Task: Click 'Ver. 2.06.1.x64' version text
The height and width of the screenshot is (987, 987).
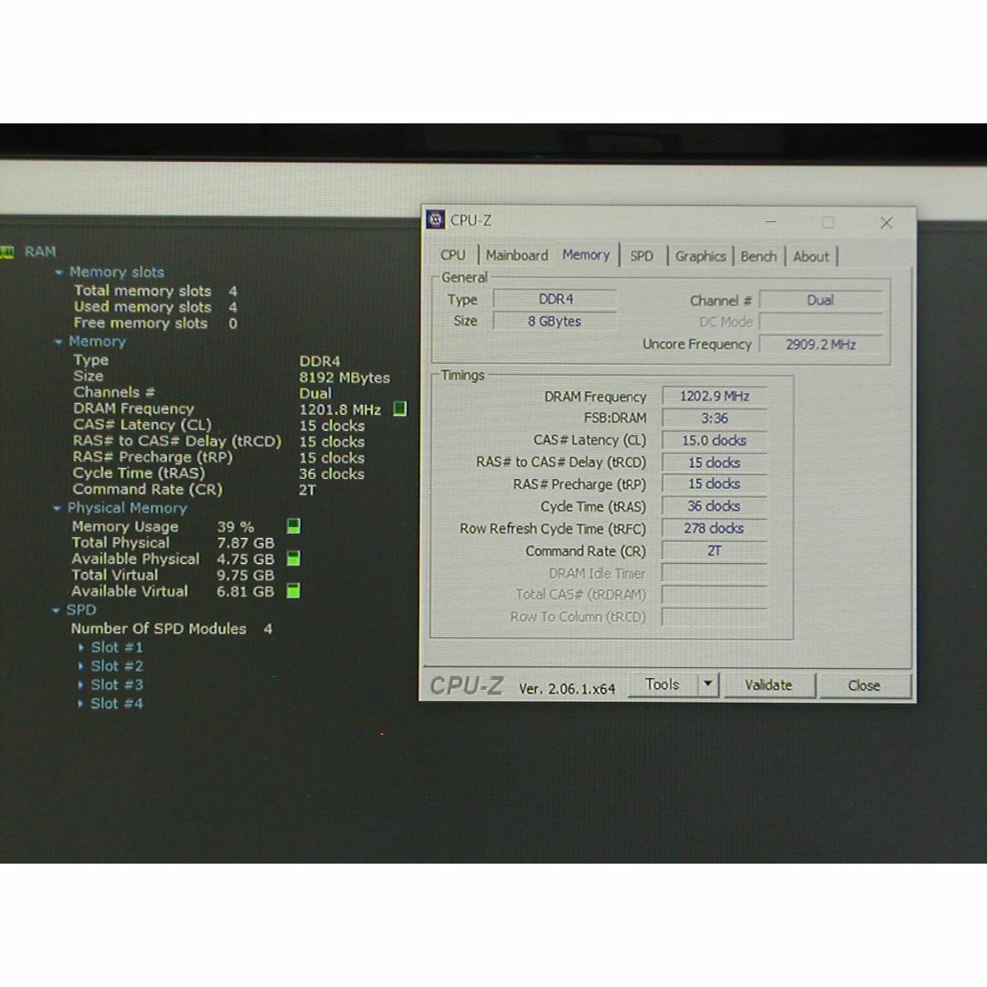Action: [567, 689]
